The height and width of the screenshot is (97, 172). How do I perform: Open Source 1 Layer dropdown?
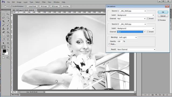pos(135,15)
